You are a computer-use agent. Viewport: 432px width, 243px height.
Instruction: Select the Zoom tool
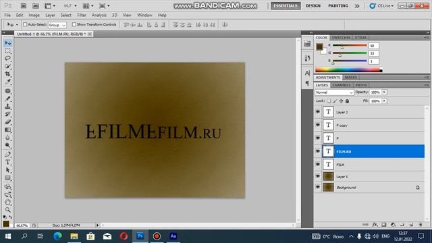(7, 210)
